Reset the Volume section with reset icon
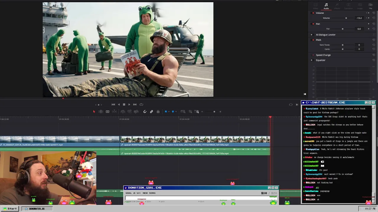Image resolution: width=378 pixels, height=212 pixels. (x=374, y=13)
